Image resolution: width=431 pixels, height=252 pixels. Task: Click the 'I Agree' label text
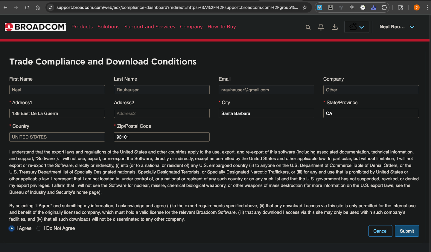tap(24, 228)
